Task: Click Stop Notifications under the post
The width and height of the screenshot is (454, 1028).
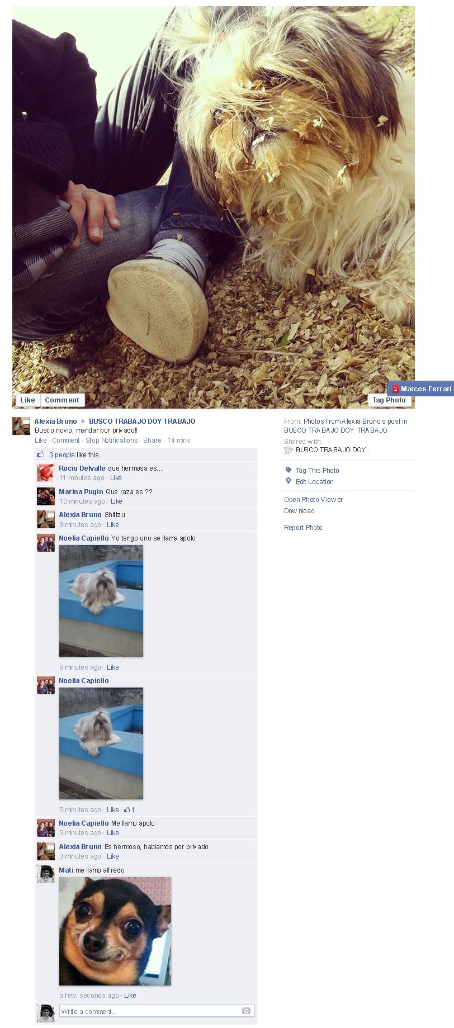Action: [111, 440]
